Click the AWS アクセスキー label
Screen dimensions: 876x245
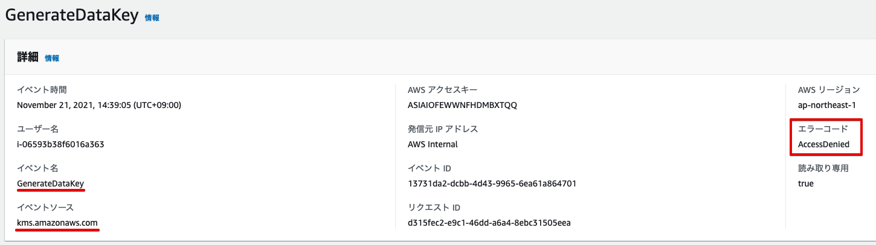coord(447,90)
